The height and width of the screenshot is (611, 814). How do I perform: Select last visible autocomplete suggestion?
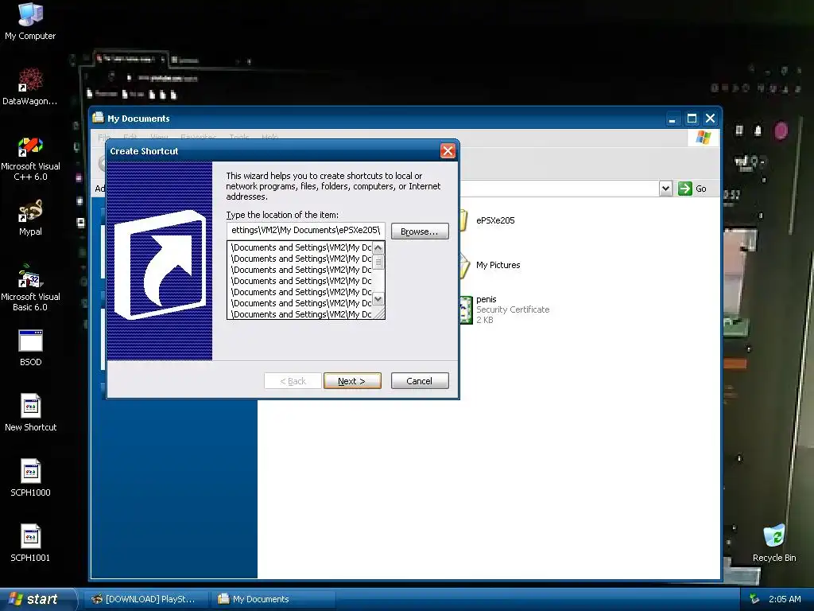(301, 314)
